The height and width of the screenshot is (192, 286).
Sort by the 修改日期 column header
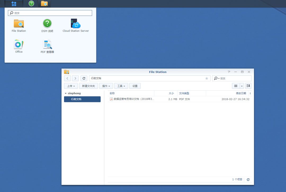click(227, 93)
